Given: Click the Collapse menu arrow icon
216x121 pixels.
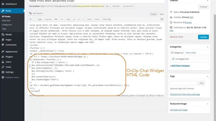Looking at the screenshot, I should pos(3,77).
